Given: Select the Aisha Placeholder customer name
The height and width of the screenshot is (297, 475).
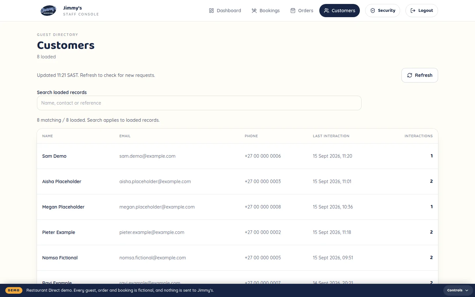Looking at the screenshot, I should point(62,181).
